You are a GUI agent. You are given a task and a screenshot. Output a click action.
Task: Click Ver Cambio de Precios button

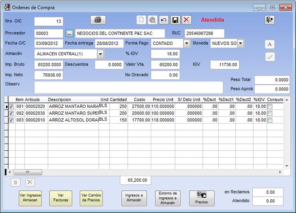(x=91, y=198)
